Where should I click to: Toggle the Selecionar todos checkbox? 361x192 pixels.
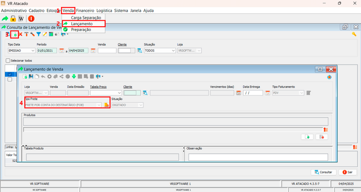click(8, 60)
